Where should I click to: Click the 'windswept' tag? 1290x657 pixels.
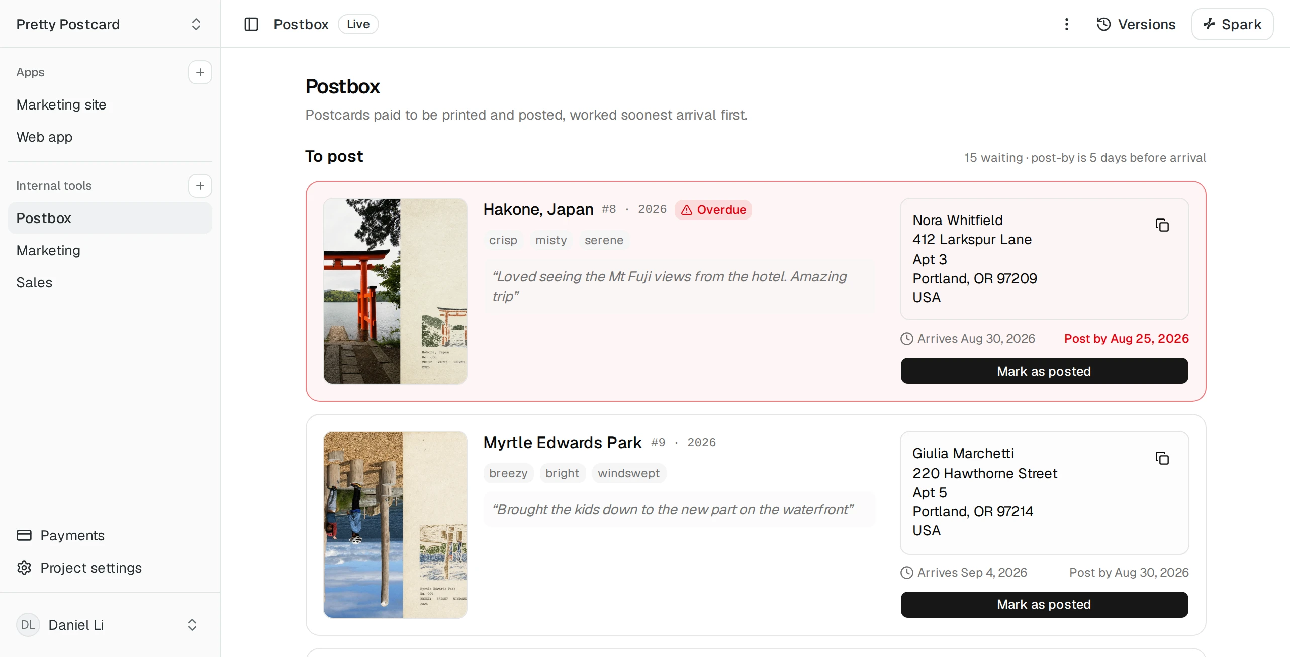point(628,473)
